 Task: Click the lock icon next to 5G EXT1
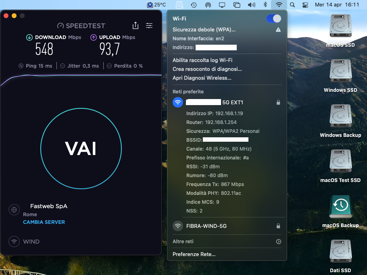pos(278,102)
